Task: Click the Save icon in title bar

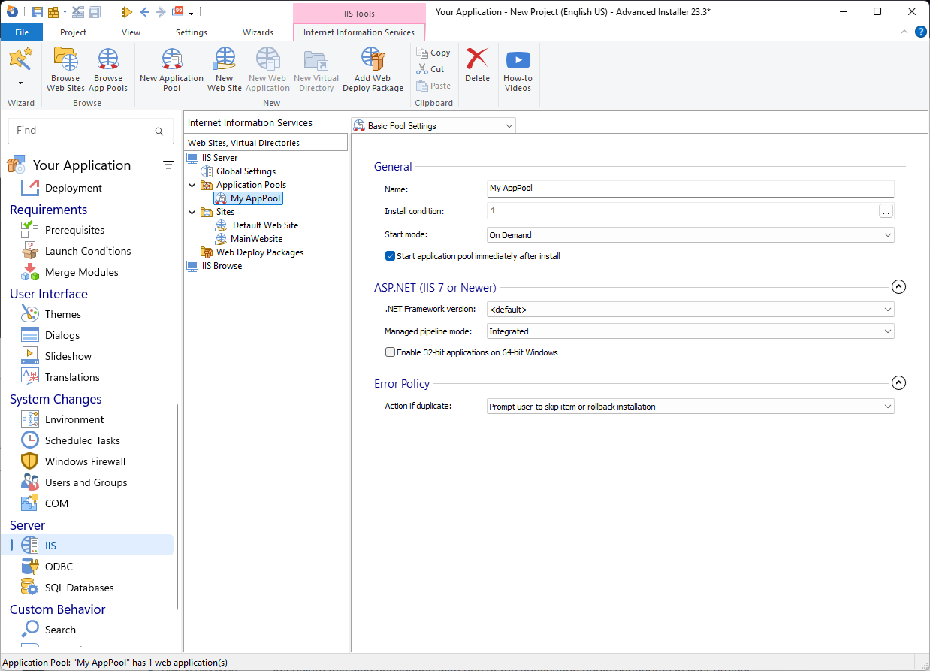Action: (x=37, y=12)
